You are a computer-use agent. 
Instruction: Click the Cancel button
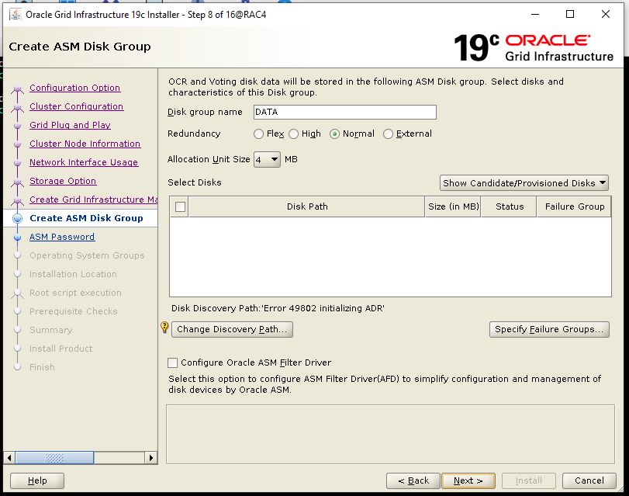pyautogui.click(x=589, y=480)
